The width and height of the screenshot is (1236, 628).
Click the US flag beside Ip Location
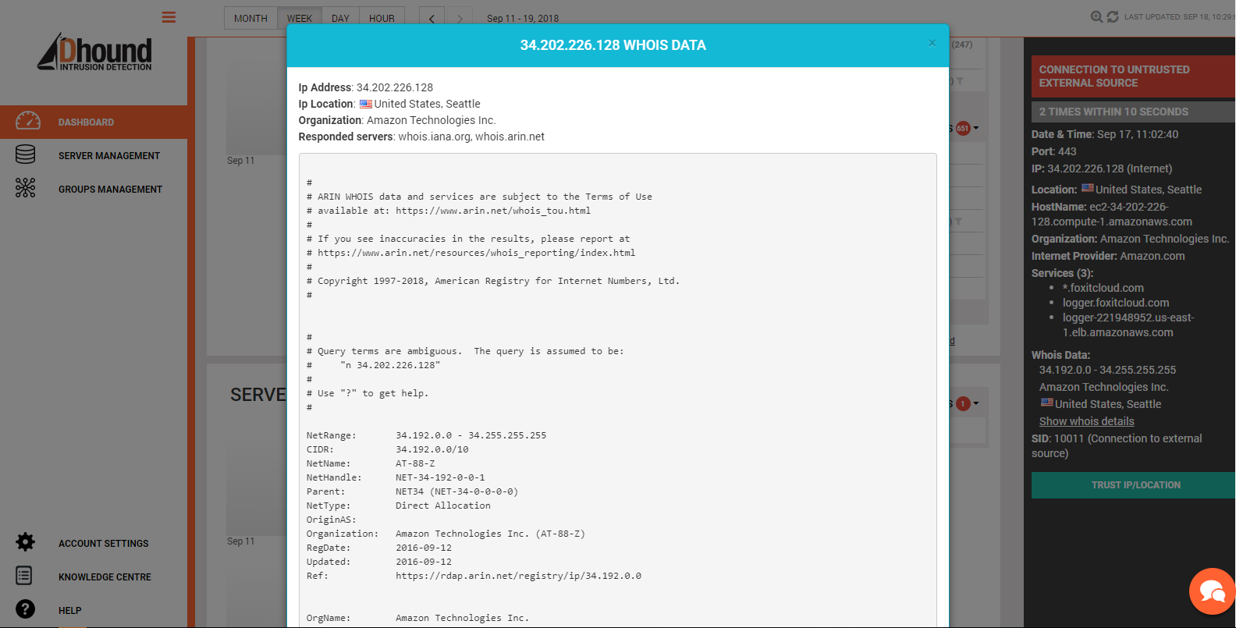coord(365,104)
